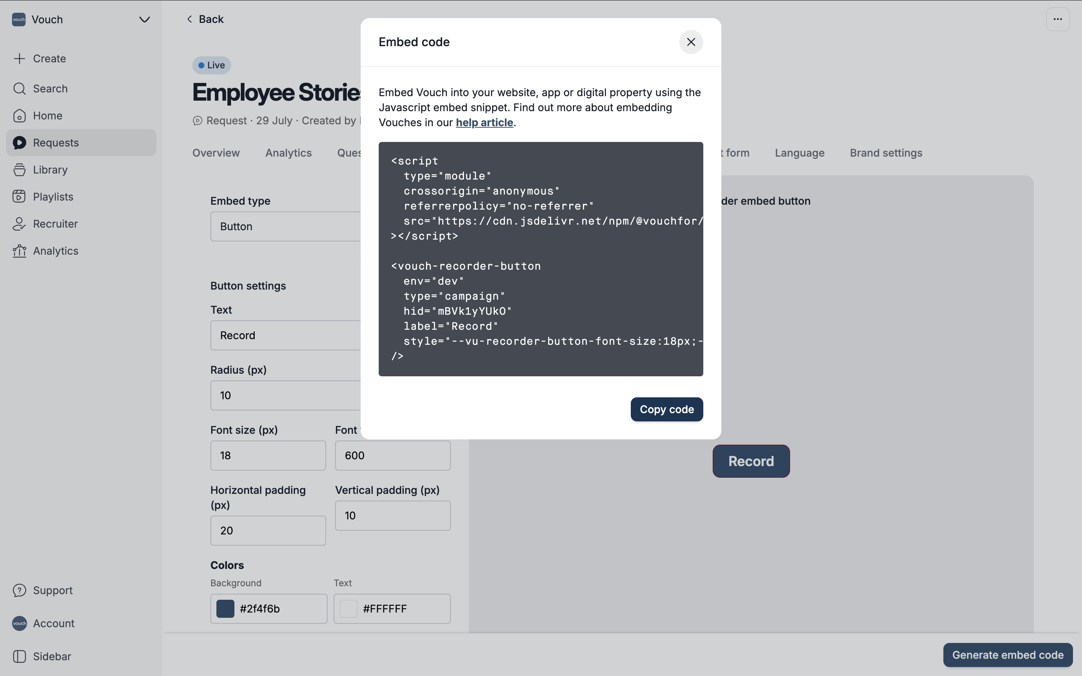1082x676 pixels.
Task: Click the Radius (px) input field
Action: coord(285,395)
